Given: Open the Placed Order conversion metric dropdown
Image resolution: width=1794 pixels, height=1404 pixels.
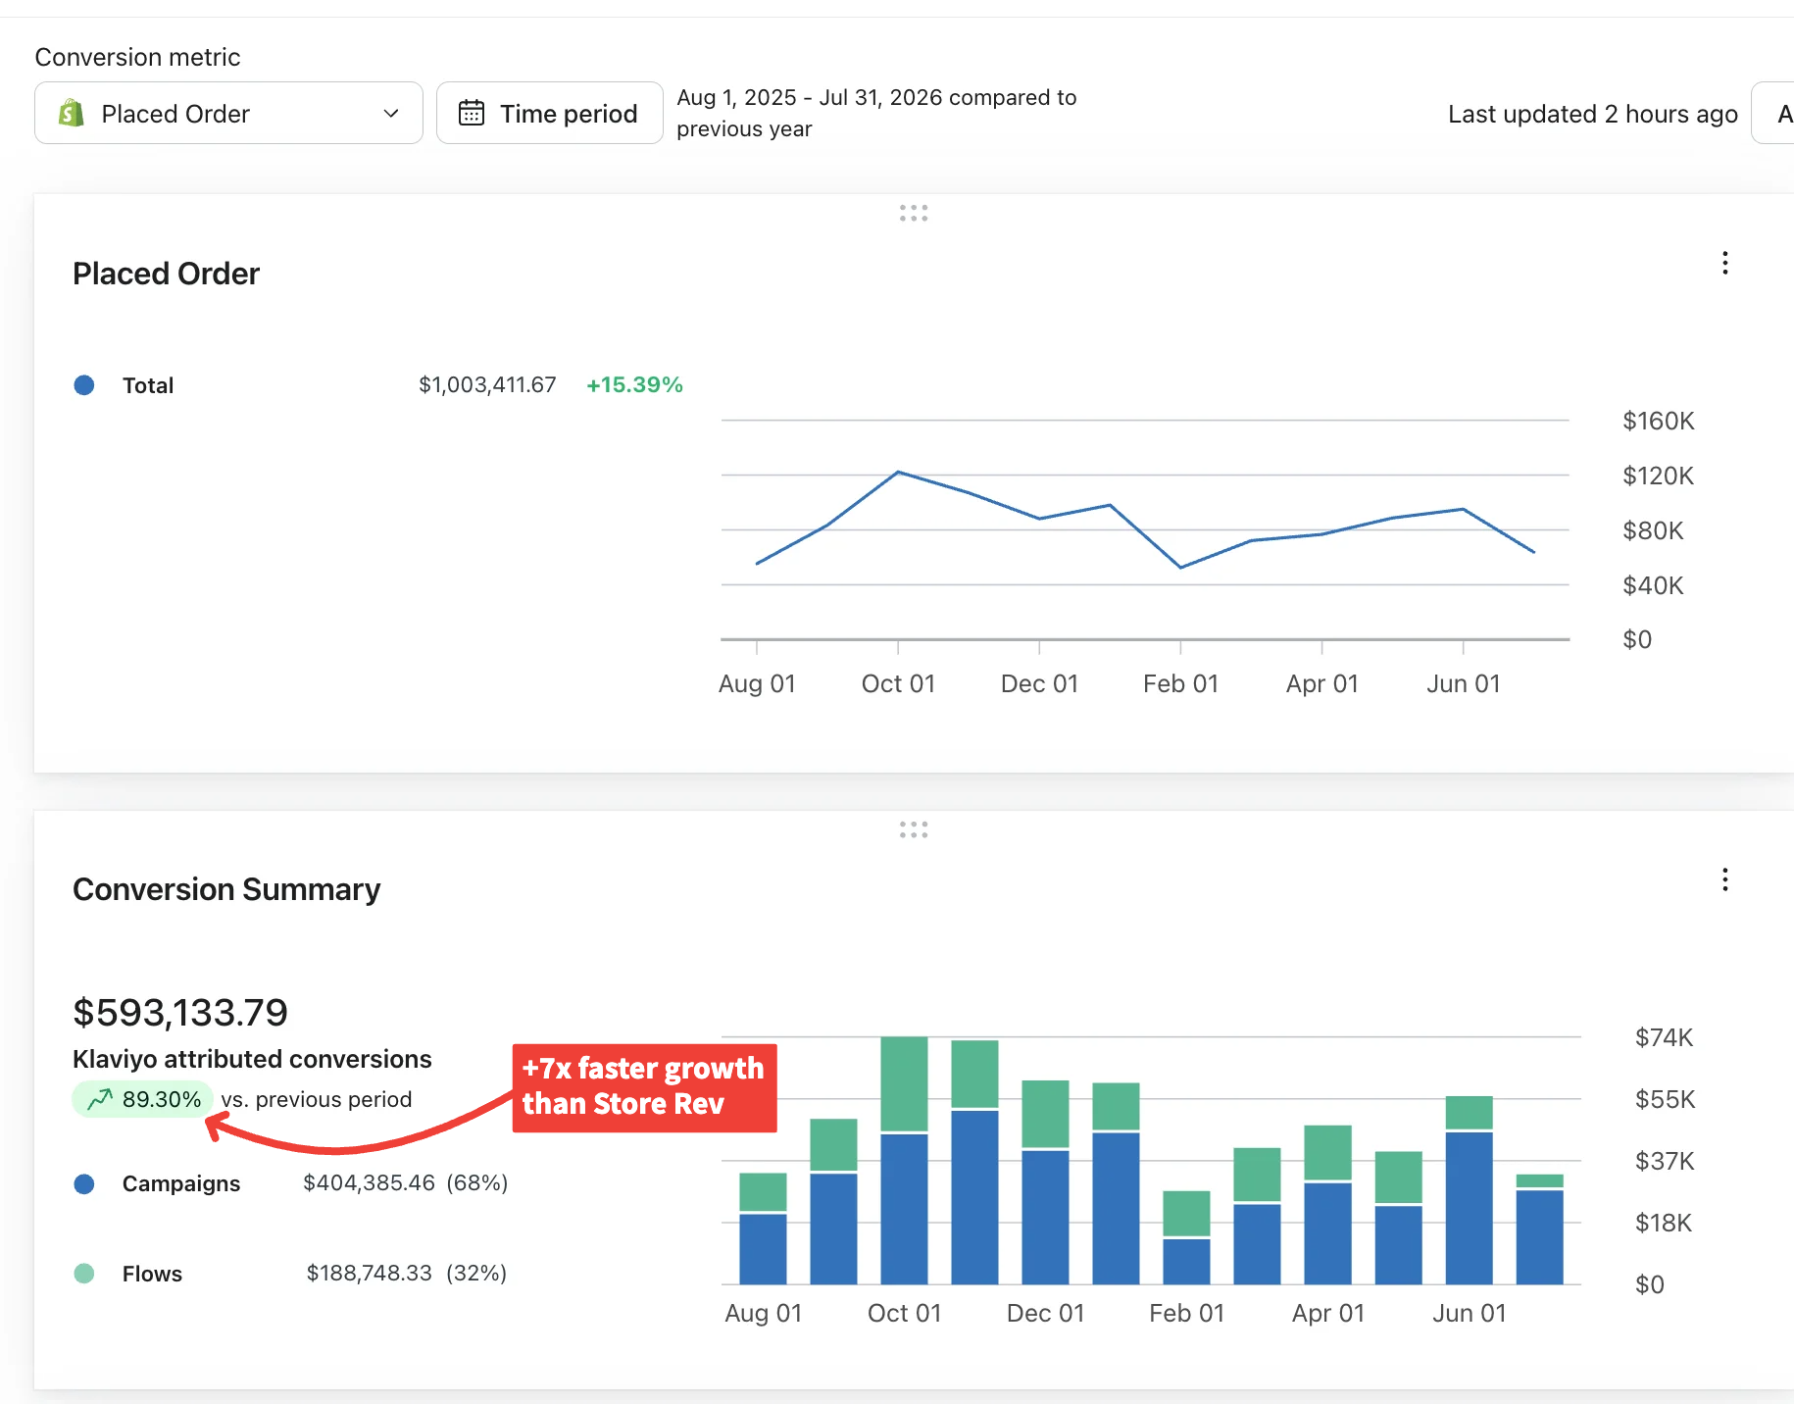Looking at the screenshot, I should (228, 113).
